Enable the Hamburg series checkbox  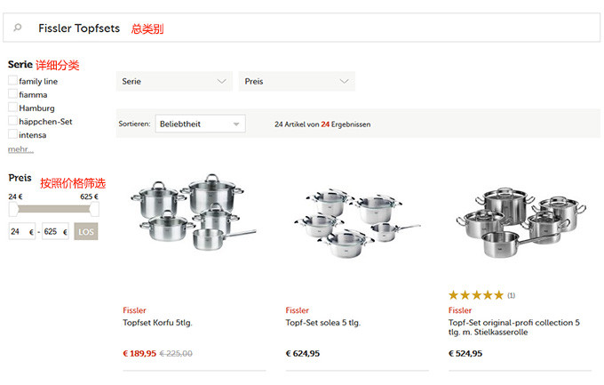pyautogui.click(x=12, y=108)
